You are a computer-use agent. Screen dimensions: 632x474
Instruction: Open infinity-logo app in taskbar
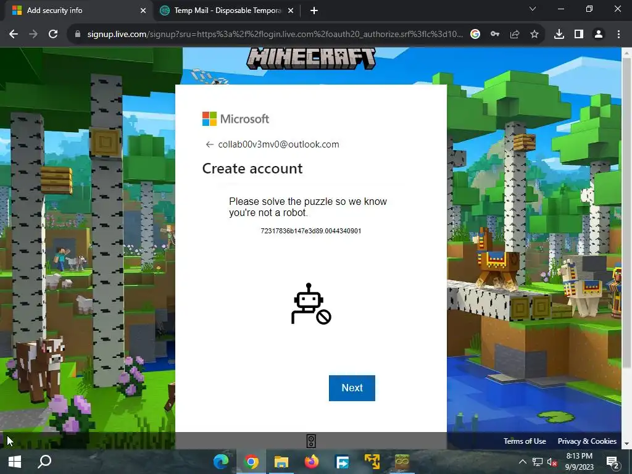coord(402,462)
